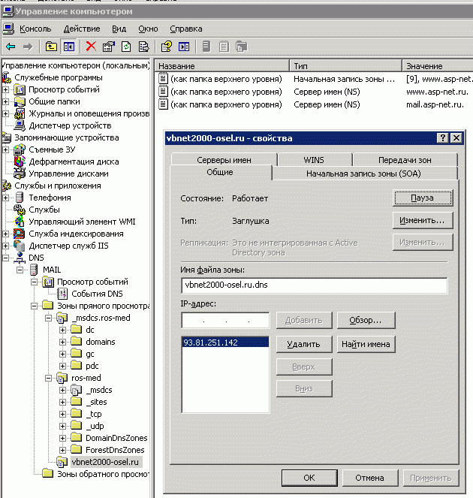
Task: Click OK in the properties dialog
Action: 309,478
